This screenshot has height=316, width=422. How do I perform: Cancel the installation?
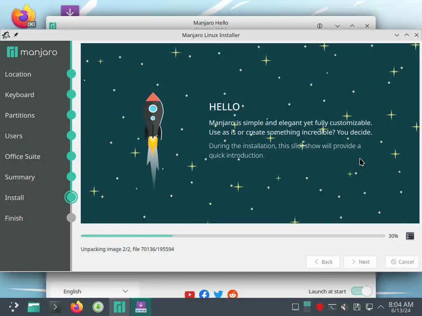click(402, 262)
